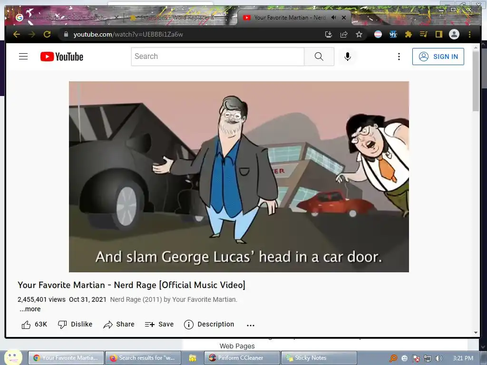Start voice search with microphone
This screenshot has height=365, width=487.
(x=348, y=57)
